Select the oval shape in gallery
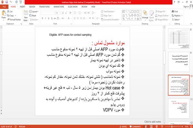Viewport: 193px width, 128px height. [135, 12]
